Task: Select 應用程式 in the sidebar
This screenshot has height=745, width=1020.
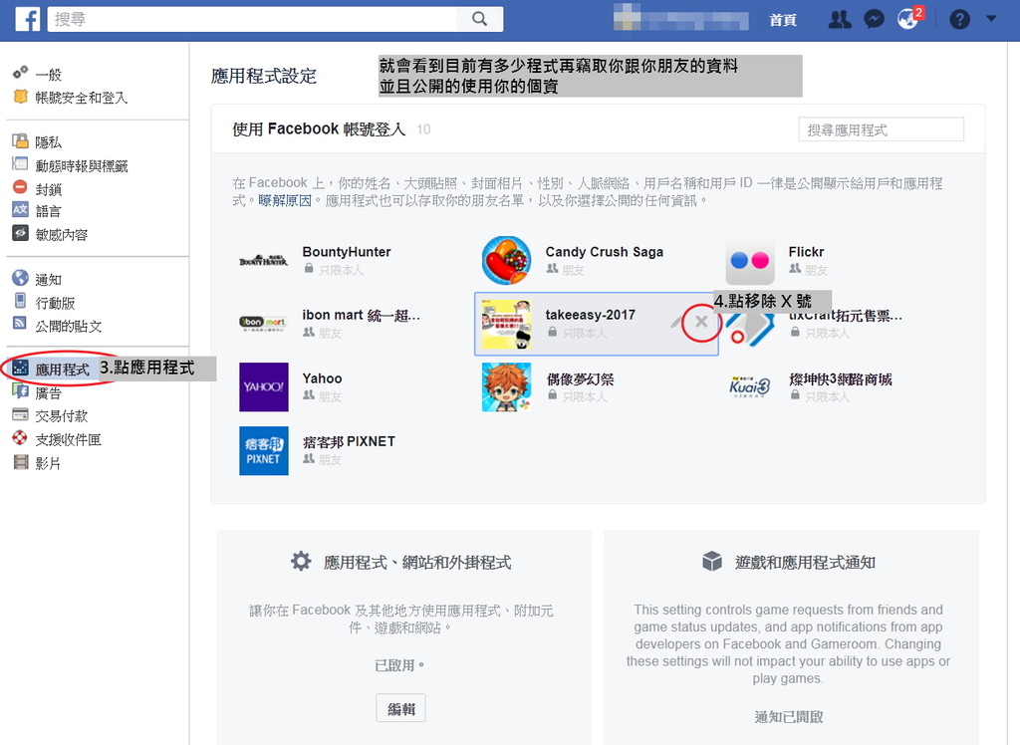Action: tap(62, 370)
